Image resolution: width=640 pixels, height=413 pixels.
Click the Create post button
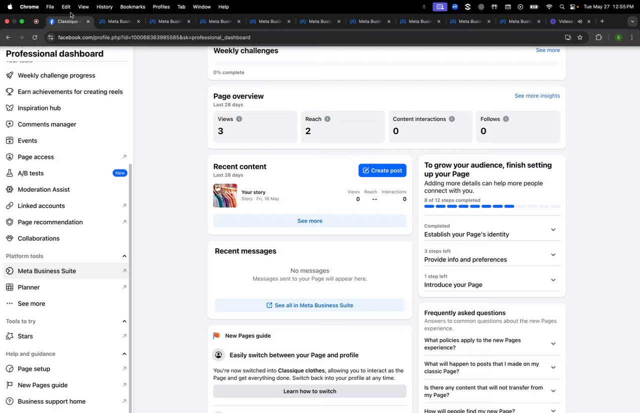(382, 170)
